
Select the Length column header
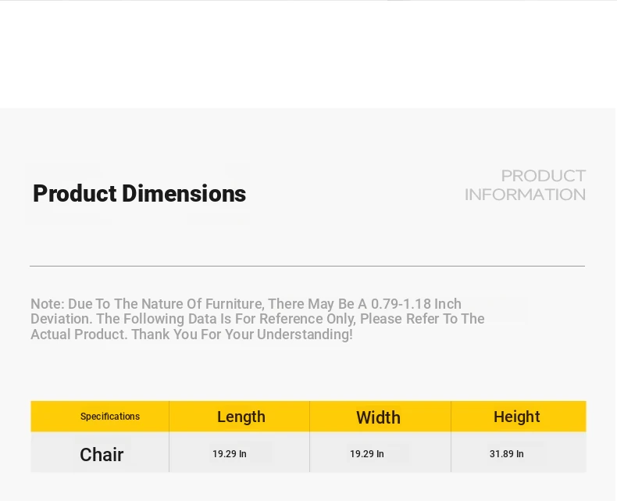[241, 417]
